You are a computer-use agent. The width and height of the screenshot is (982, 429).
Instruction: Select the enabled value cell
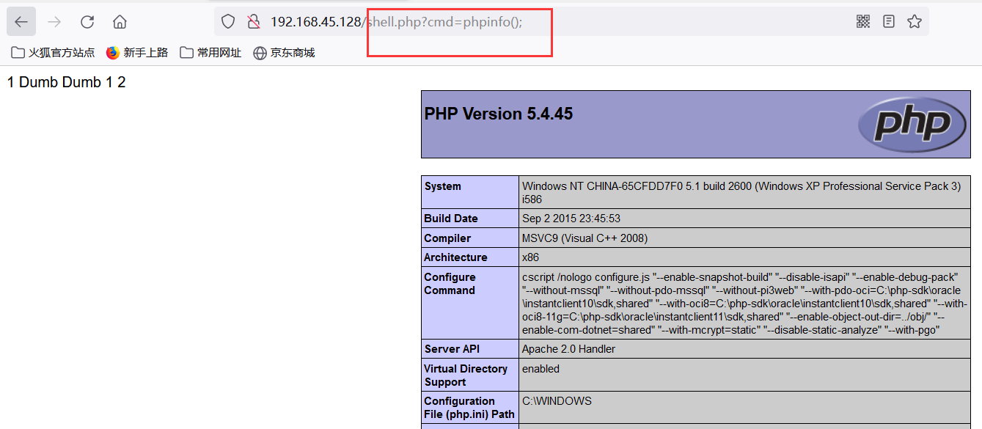pos(744,375)
